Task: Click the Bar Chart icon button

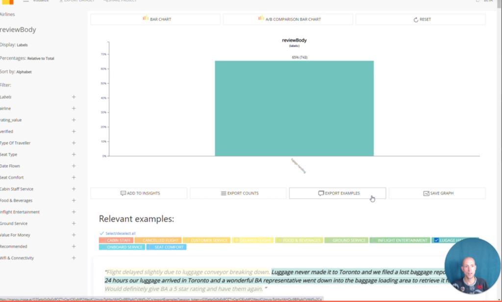Action: (145, 19)
